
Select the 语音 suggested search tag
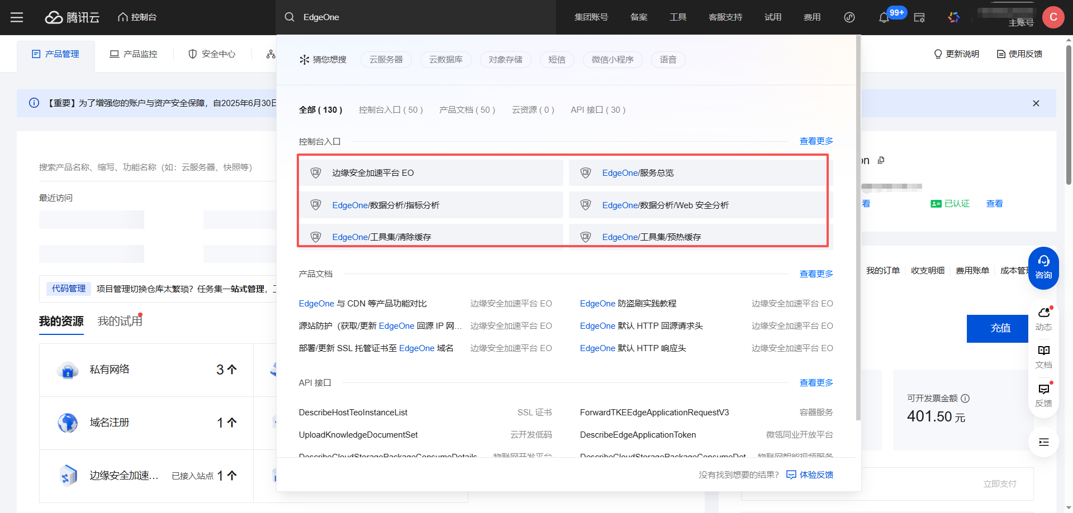pos(668,60)
